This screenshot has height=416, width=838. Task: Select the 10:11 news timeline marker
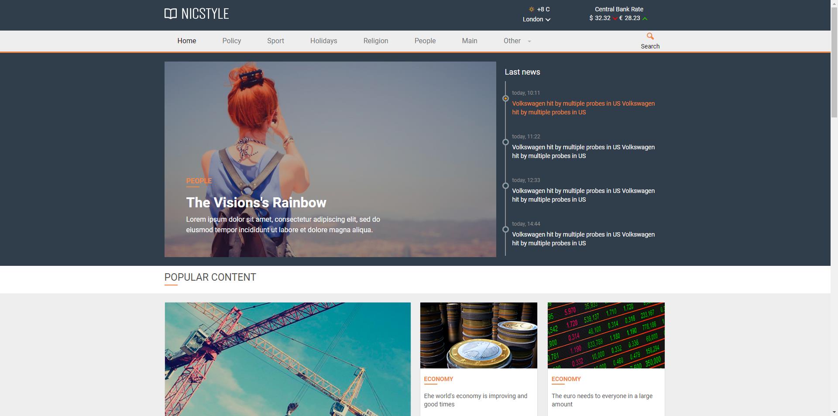[505, 99]
